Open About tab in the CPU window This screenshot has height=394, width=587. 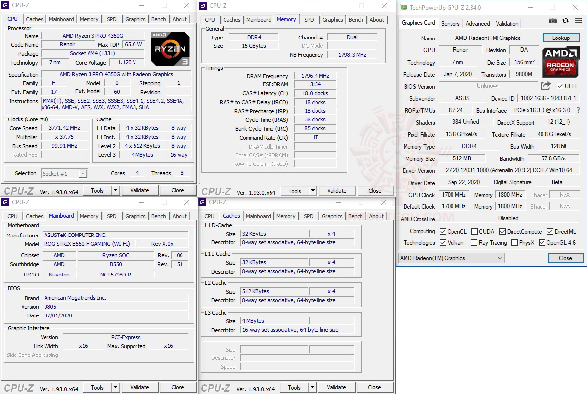tap(180, 19)
